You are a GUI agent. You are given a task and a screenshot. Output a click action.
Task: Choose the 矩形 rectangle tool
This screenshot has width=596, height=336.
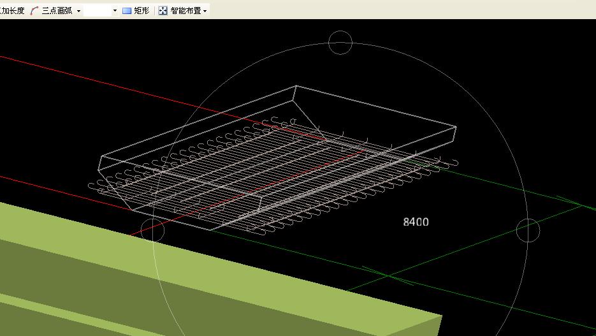[x=136, y=11]
